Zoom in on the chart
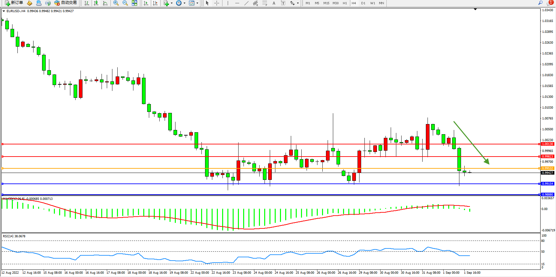This screenshot has width=556, height=277. click(x=116, y=3)
